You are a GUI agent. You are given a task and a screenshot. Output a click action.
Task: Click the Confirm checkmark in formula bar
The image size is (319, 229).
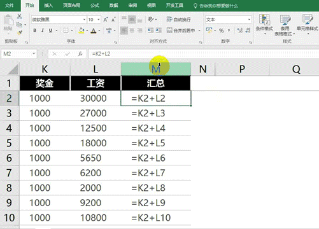pos(67,54)
